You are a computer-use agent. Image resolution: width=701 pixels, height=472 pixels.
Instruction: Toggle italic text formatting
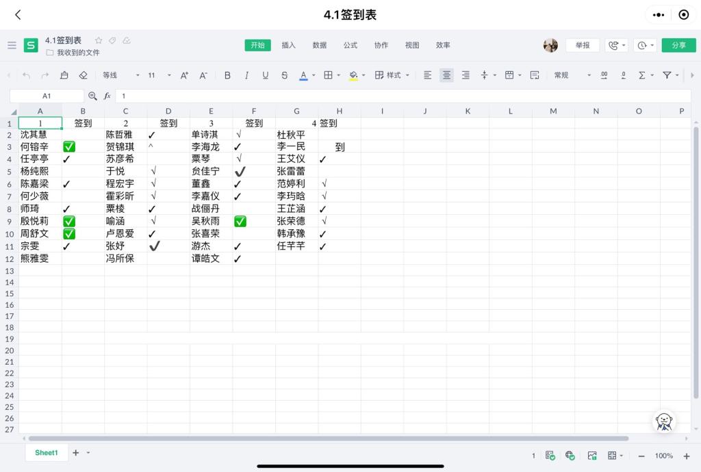[x=246, y=75]
